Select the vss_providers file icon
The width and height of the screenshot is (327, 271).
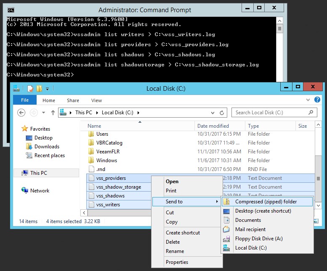tap(91, 178)
